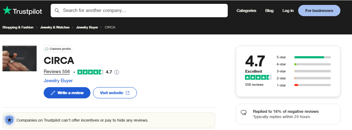Click the large 4.7 score
This screenshot has height=130, width=352.
pyautogui.click(x=255, y=61)
